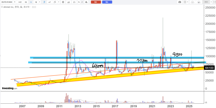Open the bar style dropdown arrow
The height and width of the screenshot is (108, 216).
[x=59, y=2]
